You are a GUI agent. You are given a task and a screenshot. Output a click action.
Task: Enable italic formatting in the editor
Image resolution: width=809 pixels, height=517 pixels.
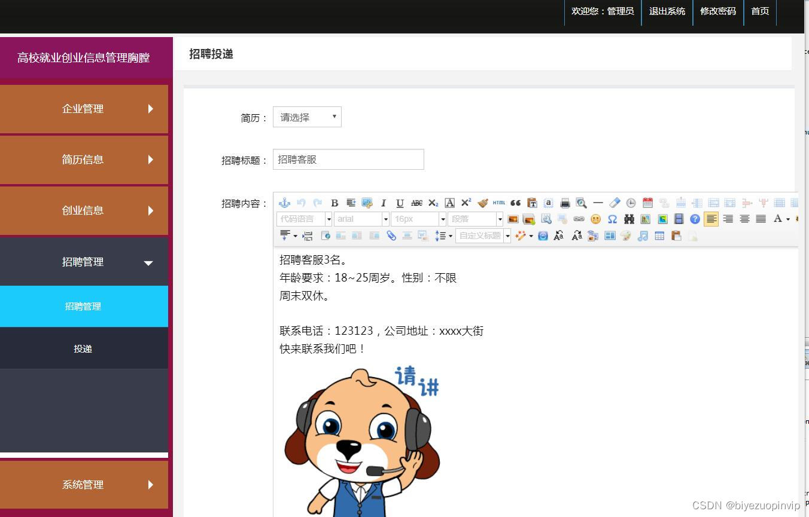click(x=384, y=203)
